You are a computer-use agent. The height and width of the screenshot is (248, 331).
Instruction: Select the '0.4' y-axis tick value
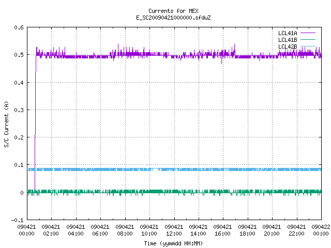[19, 83]
